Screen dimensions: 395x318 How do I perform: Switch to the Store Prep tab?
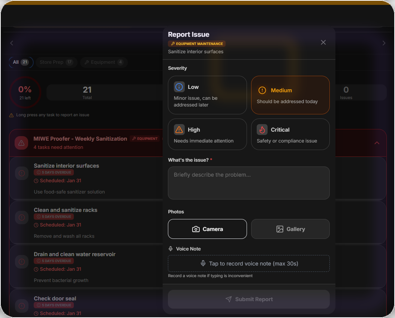56,62
